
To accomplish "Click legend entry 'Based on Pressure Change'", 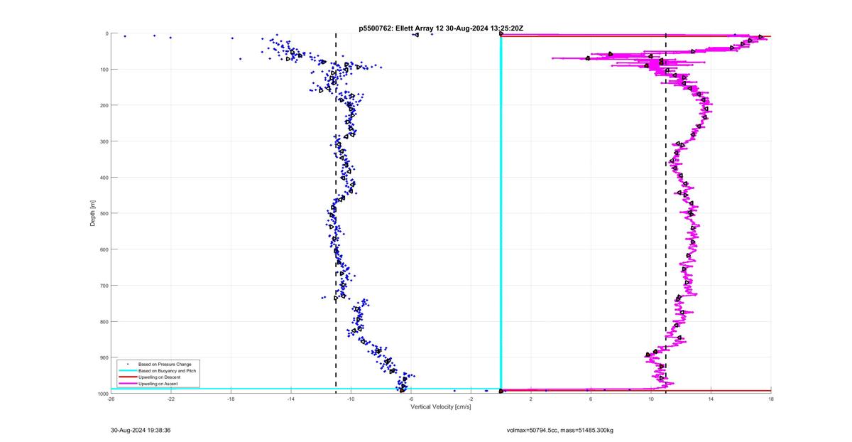I will click(x=165, y=365).
